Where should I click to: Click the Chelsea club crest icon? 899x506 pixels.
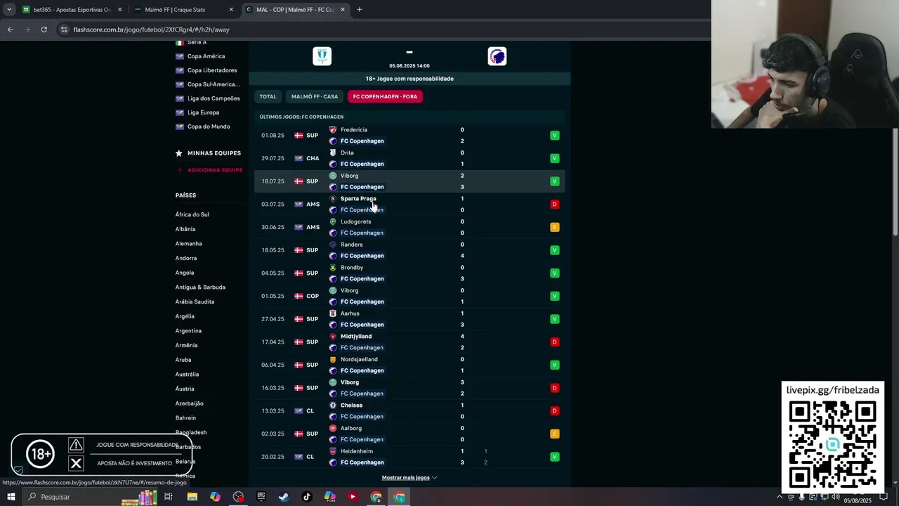tap(333, 406)
